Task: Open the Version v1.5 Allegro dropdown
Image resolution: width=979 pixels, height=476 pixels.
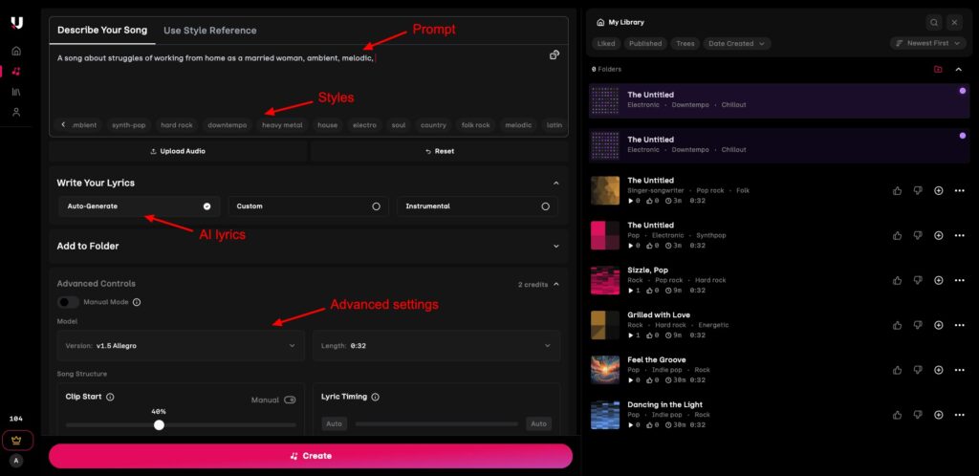Action: click(181, 346)
